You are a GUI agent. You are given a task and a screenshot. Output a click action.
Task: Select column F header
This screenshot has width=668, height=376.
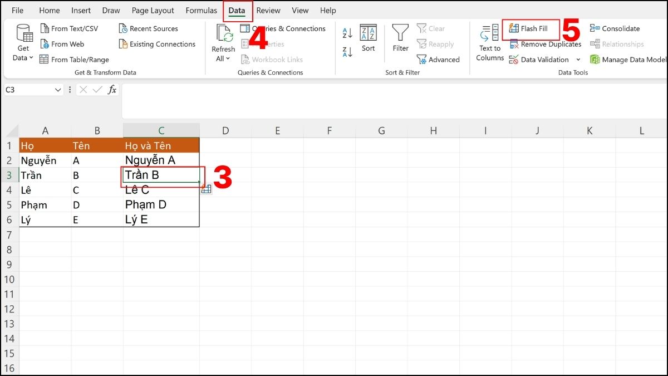[330, 131]
